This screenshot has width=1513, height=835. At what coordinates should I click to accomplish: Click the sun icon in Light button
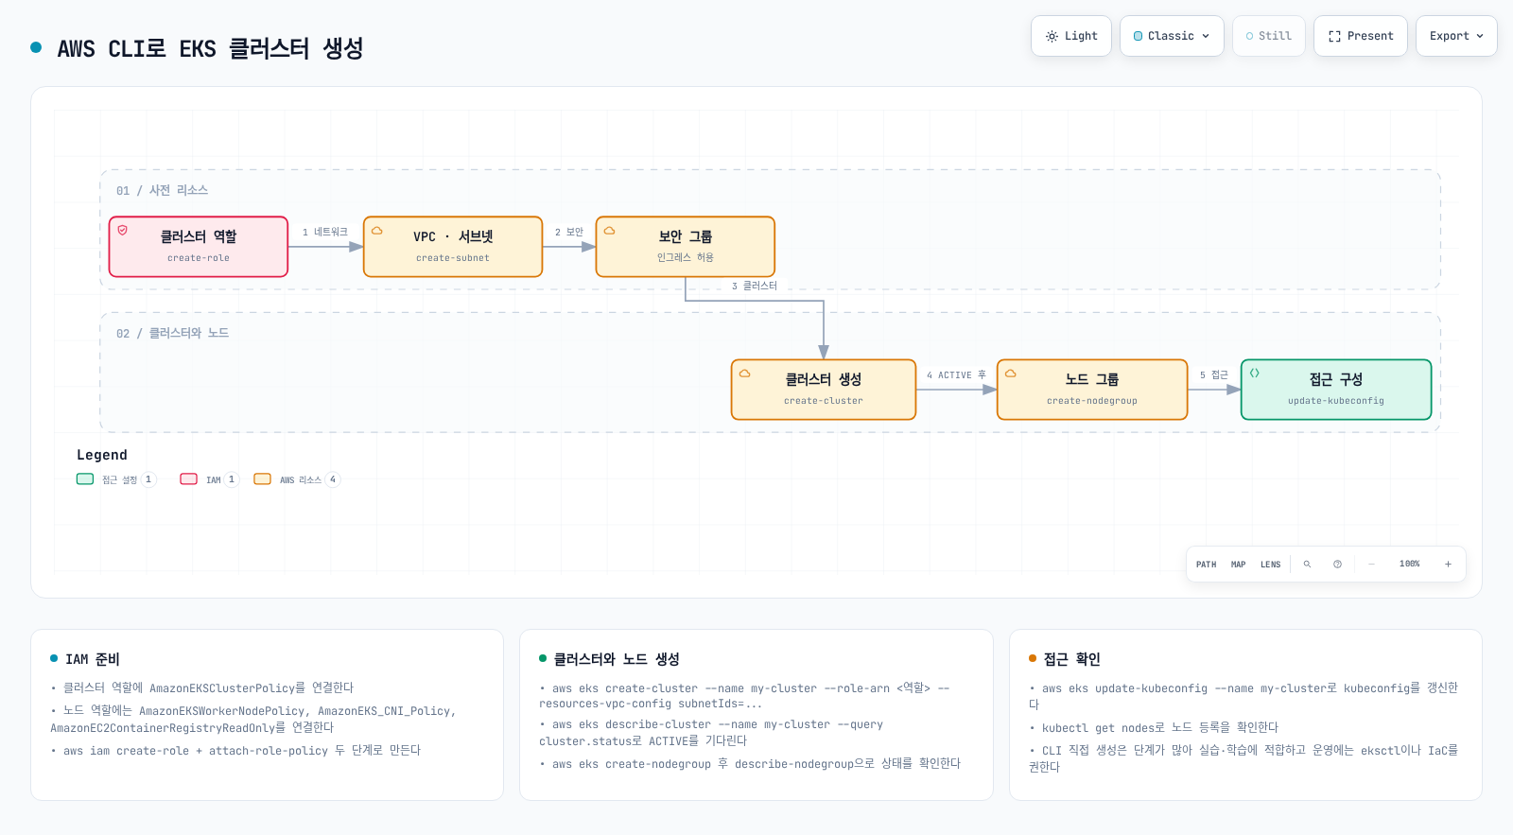(x=1052, y=36)
